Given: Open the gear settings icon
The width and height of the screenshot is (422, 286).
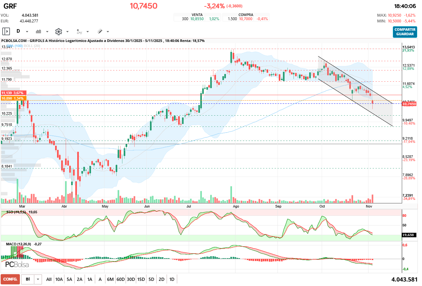Looking at the screenshot, I should click(x=58, y=31).
